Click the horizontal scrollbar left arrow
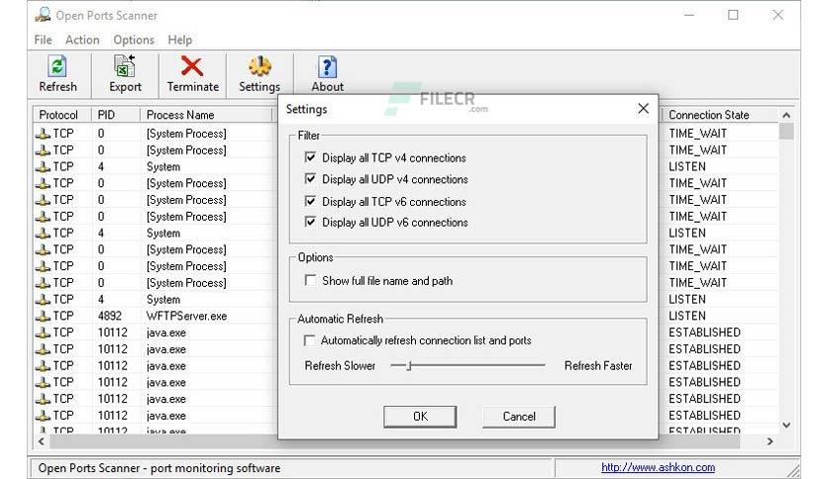The width and height of the screenshot is (828, 479). click(x=42, y=441)
